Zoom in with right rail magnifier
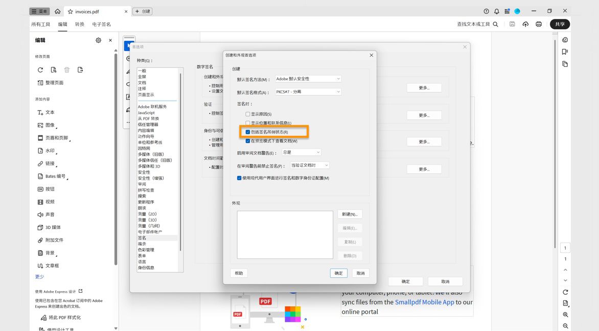 coord(565,315)
